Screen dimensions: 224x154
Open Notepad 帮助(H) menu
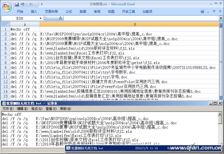click(x=65, y=109)
